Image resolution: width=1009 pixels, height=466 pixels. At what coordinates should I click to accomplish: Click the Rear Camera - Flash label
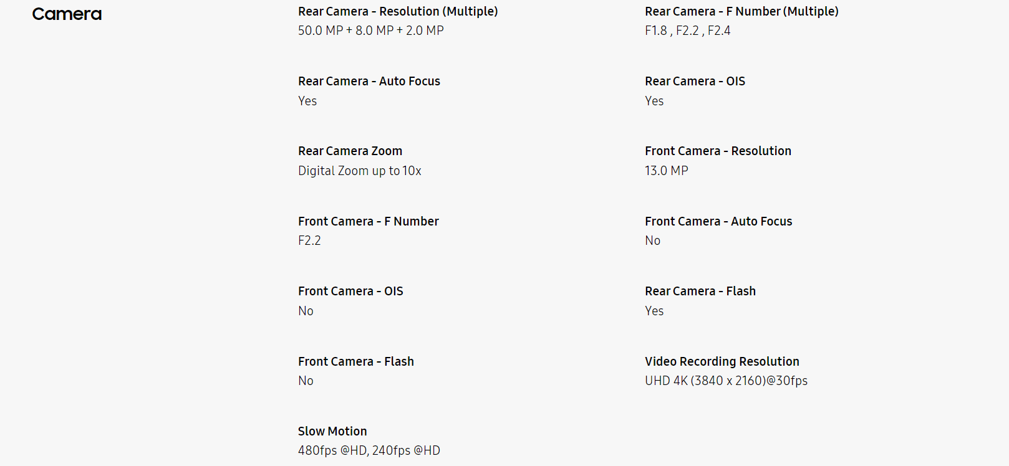[700, 291]
